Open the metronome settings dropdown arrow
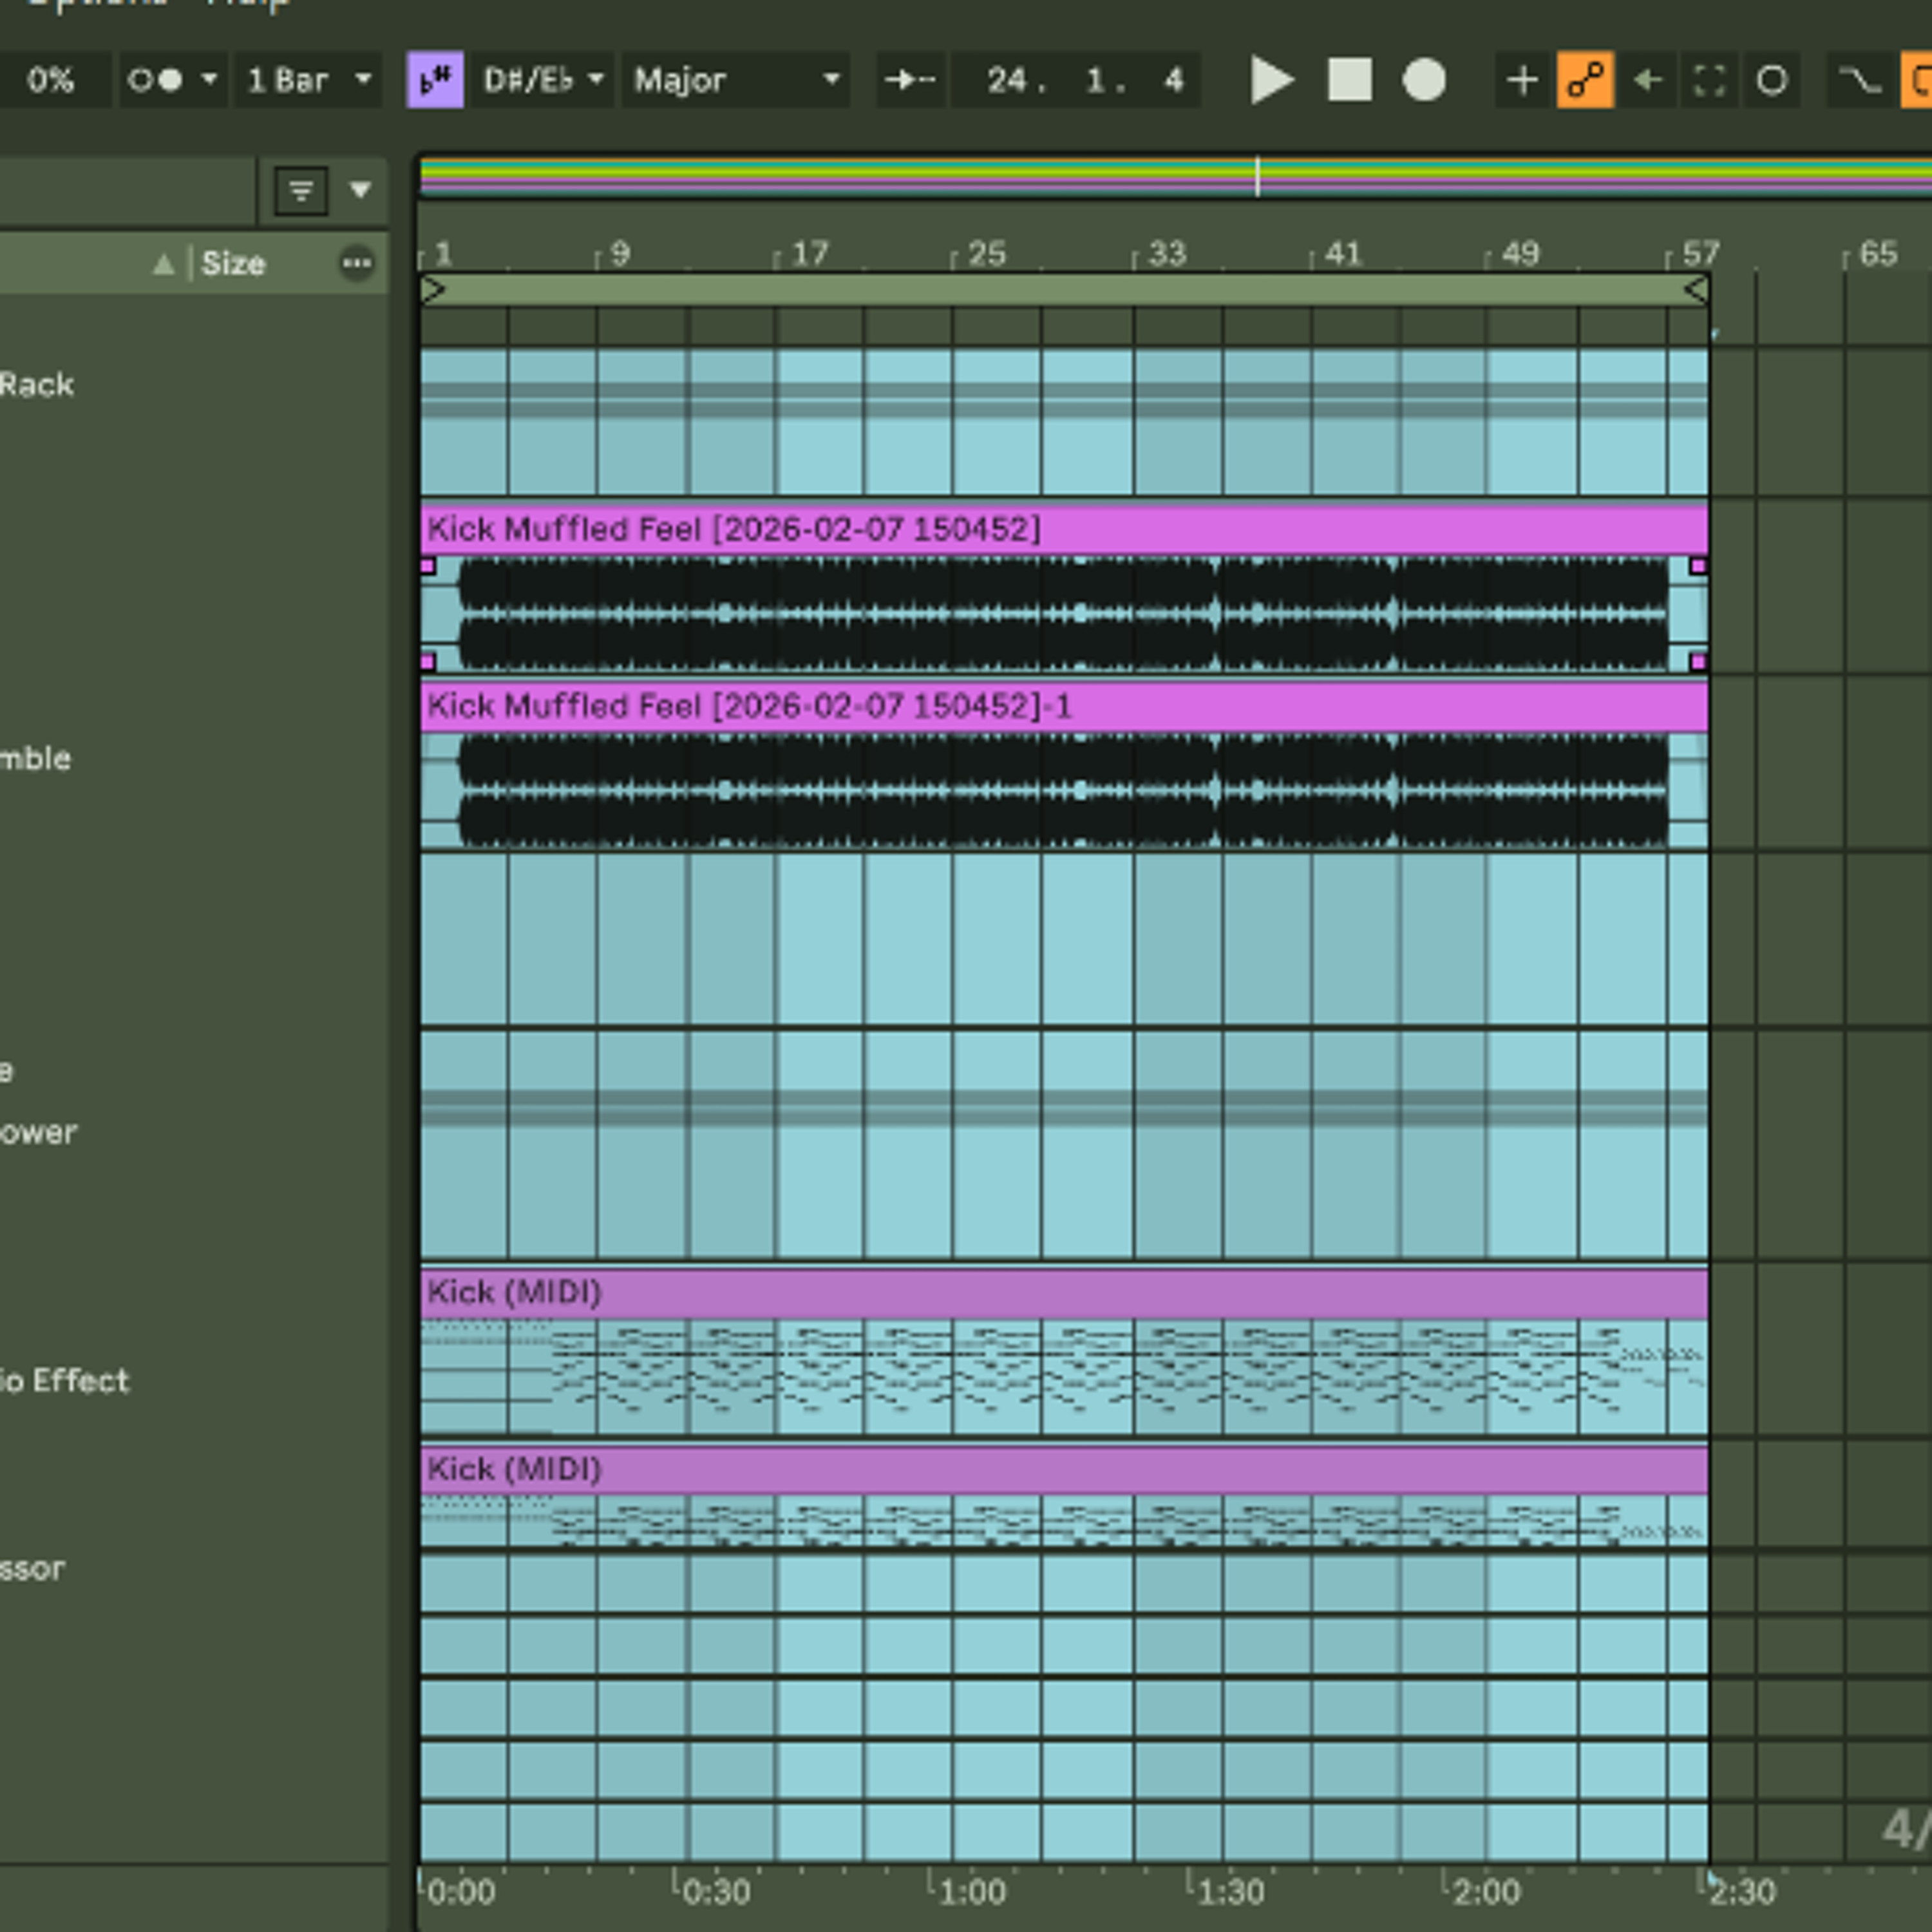The height and width of the screenshot is (1932, 1932). tap(209, 79)
